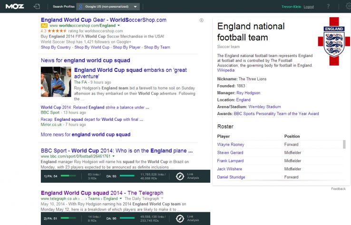Click the export icon beside the Moz logo

[x=37, y=7]
